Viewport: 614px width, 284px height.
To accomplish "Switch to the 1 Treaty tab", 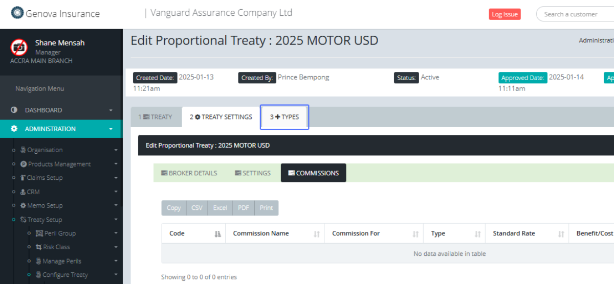I will point(156,117).
